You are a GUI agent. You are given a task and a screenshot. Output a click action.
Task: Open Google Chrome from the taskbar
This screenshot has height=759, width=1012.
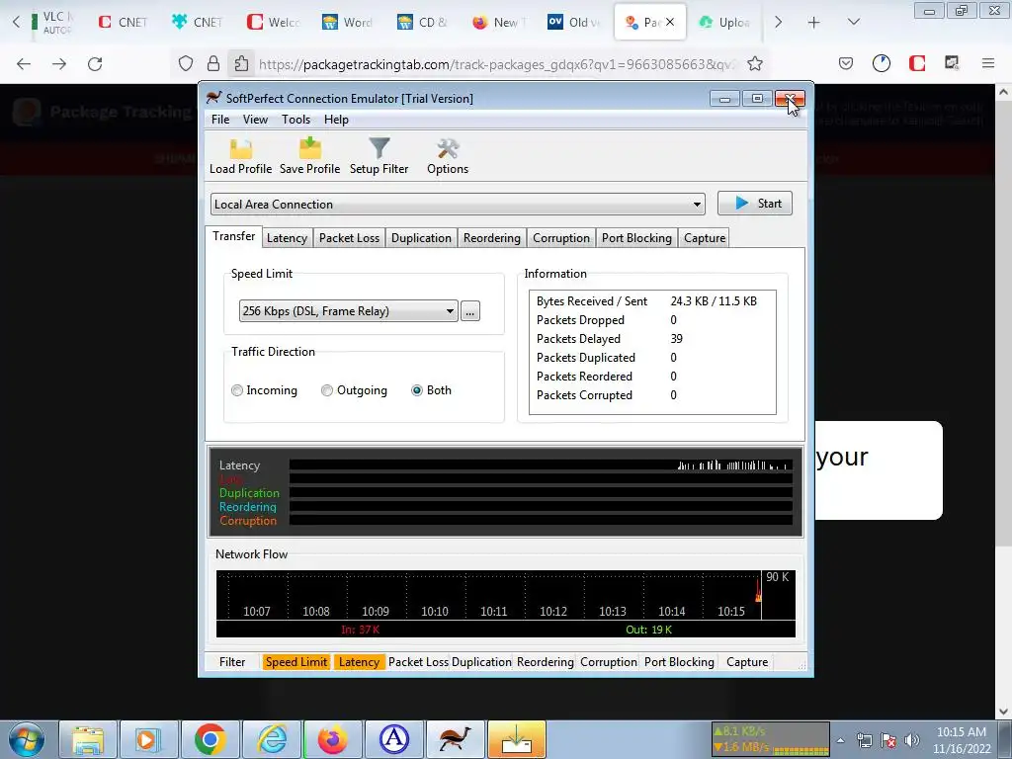[x=210, y=739]
